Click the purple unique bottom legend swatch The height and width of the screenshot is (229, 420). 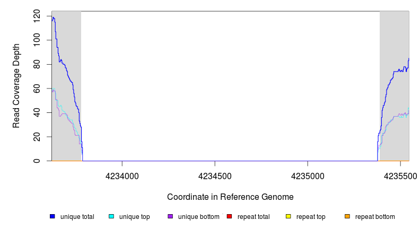tap(170, 217)
